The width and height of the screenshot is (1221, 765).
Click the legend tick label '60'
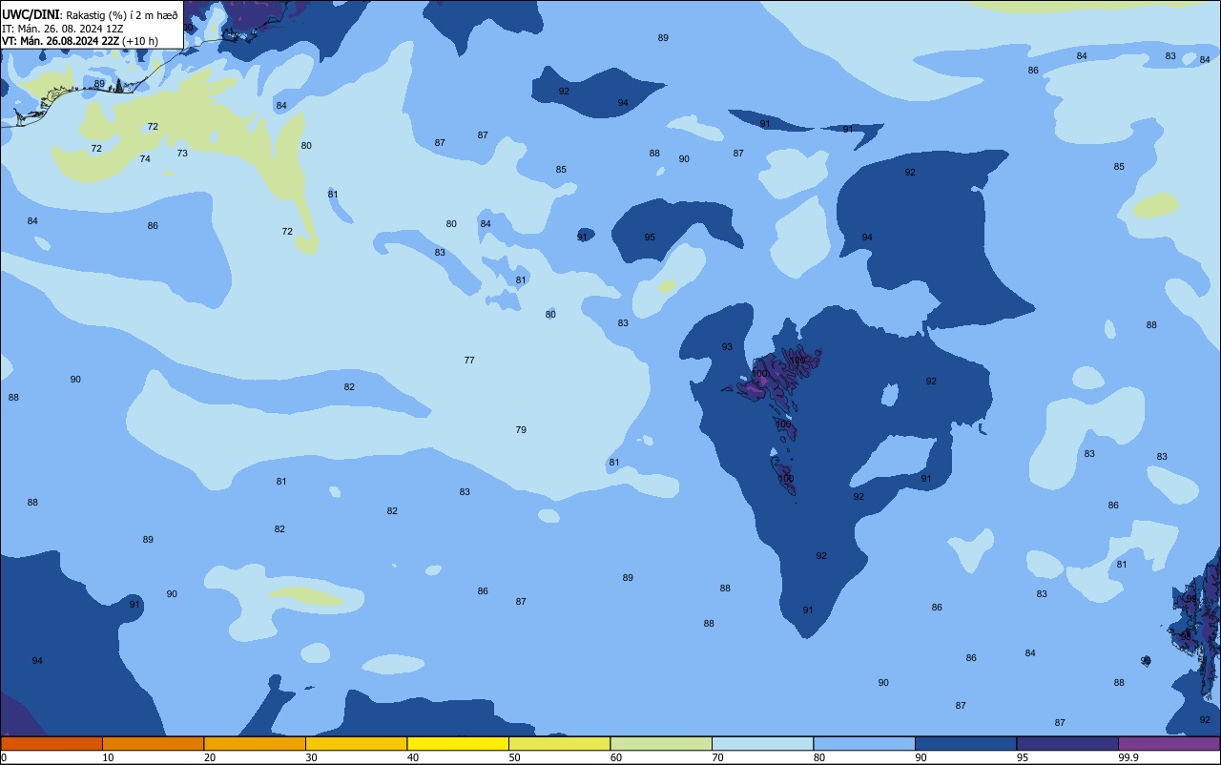(616, 757)
